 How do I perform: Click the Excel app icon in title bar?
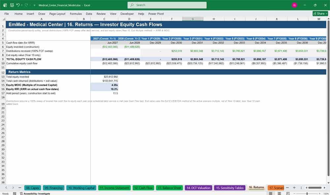point(5,5)
